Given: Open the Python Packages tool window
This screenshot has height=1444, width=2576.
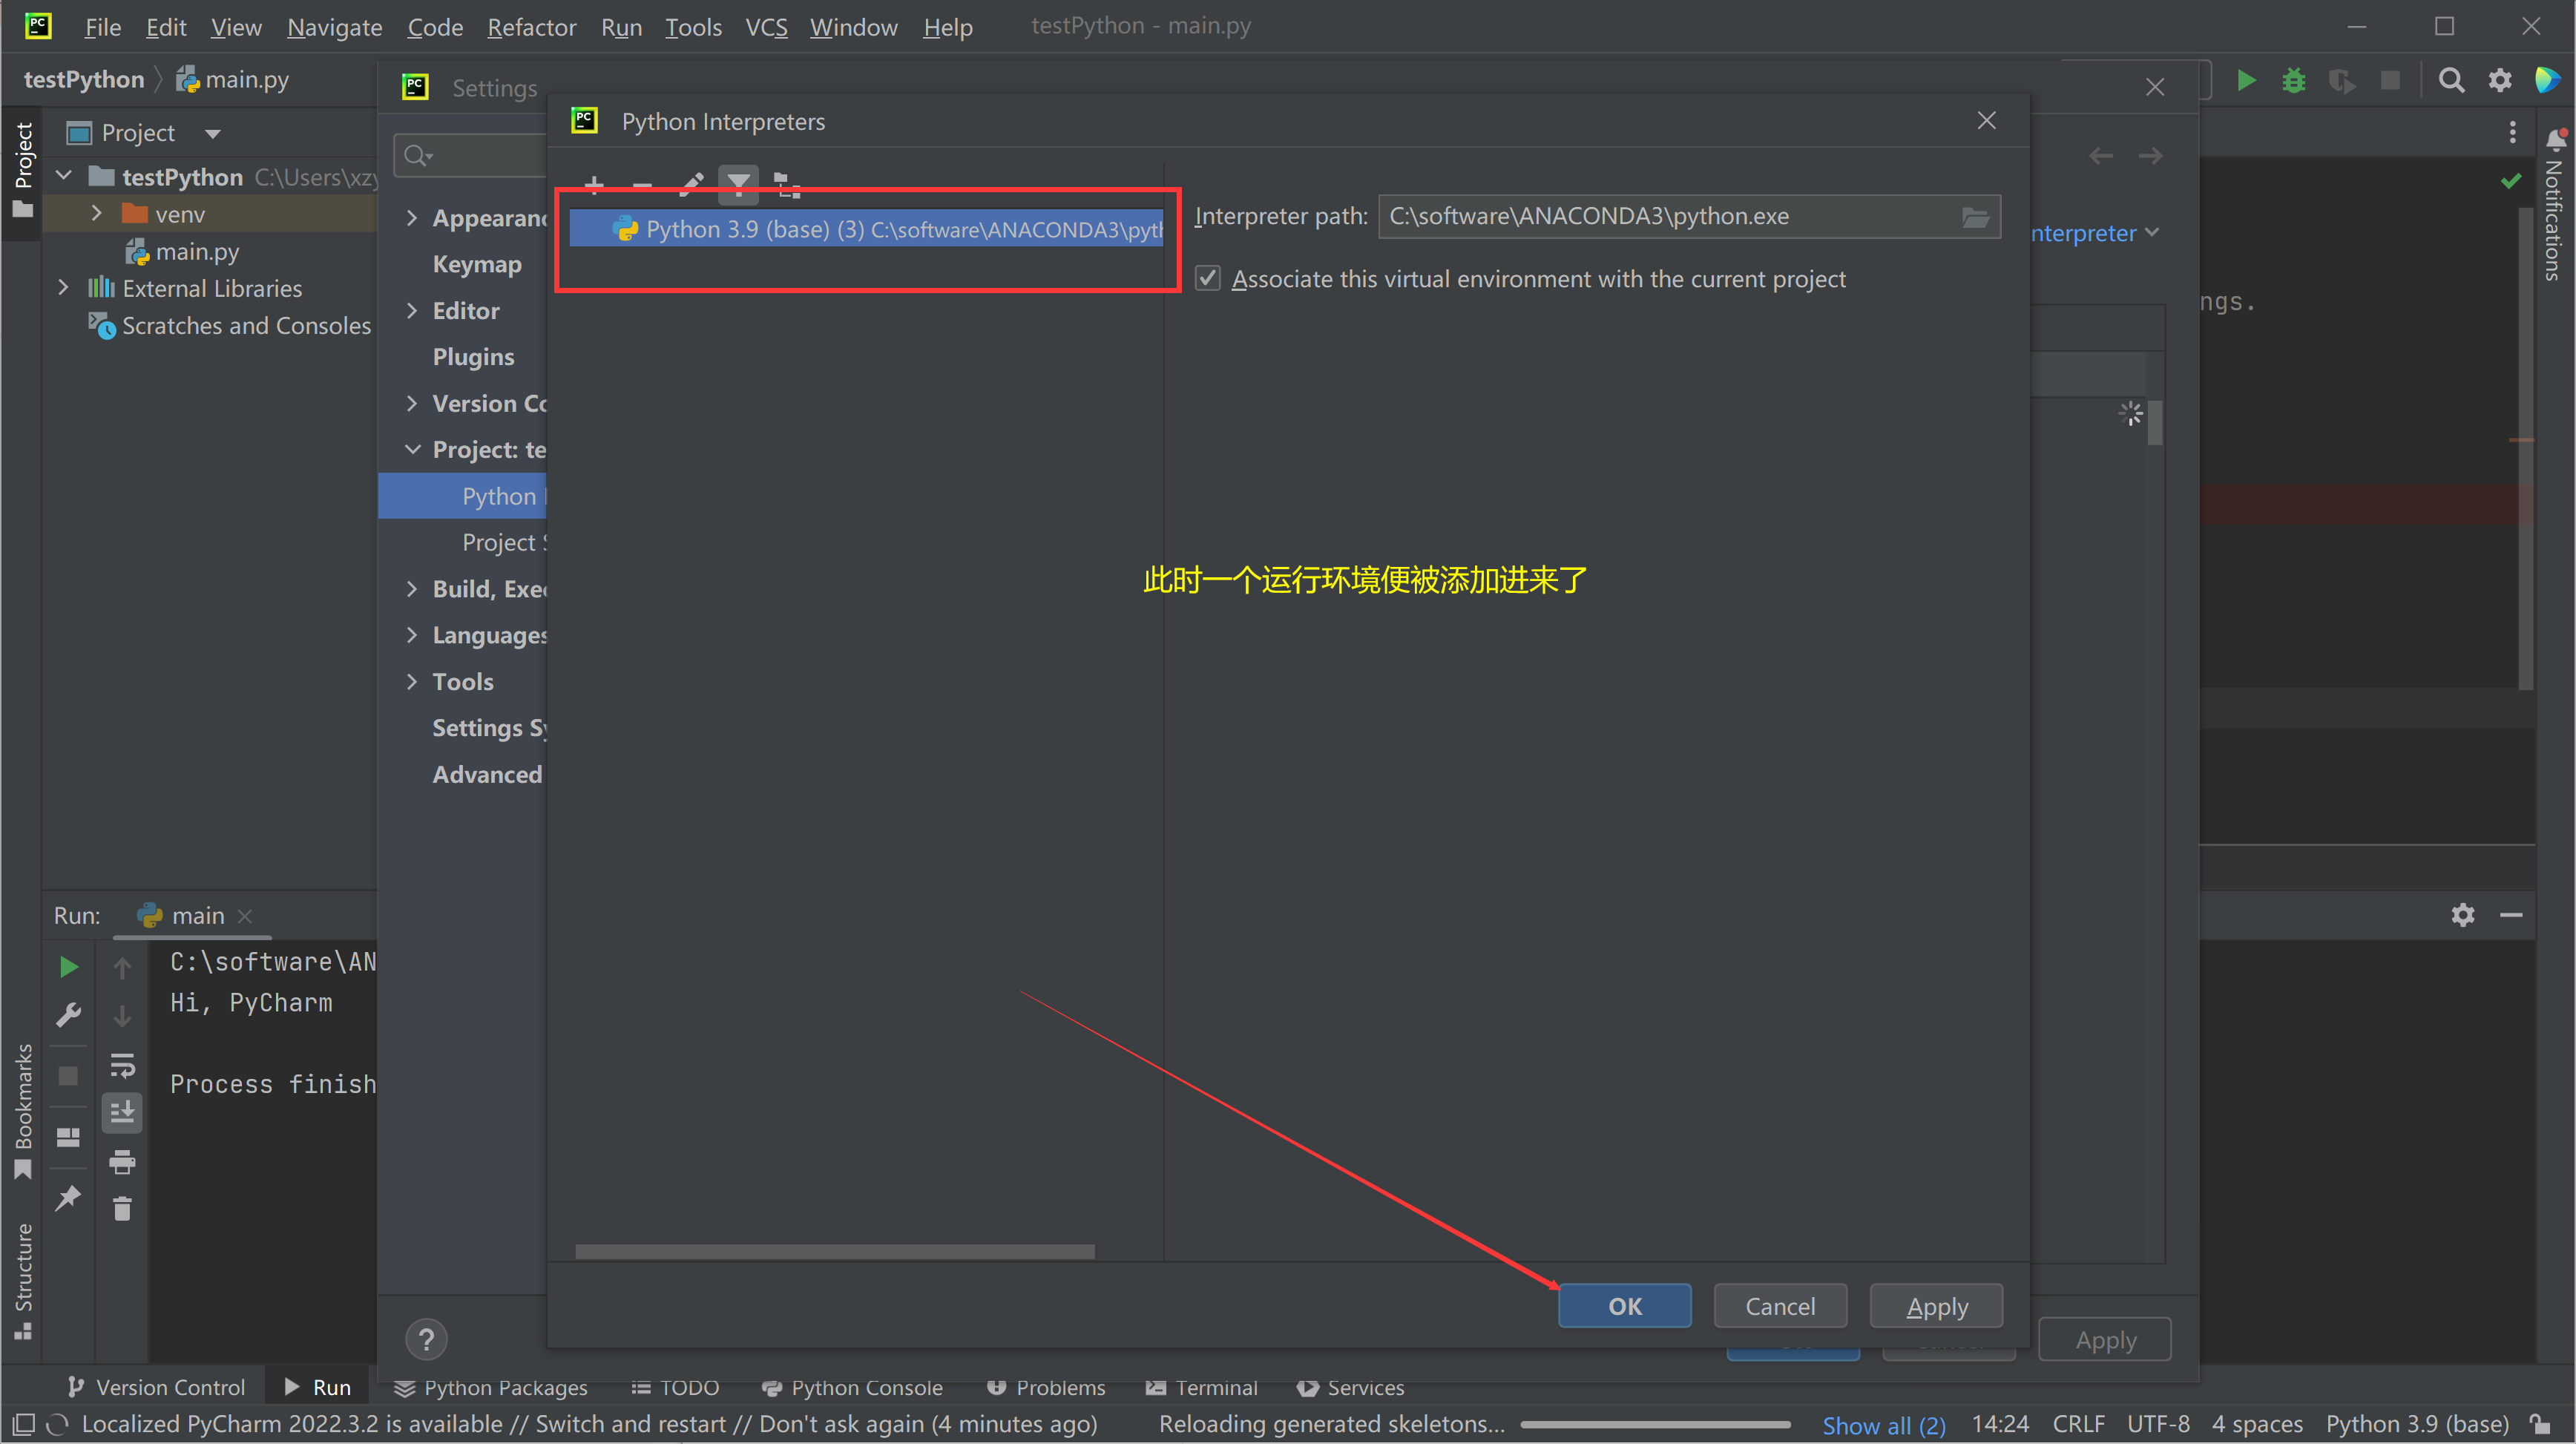Looking at the screenshot, I should (490, 1388).
